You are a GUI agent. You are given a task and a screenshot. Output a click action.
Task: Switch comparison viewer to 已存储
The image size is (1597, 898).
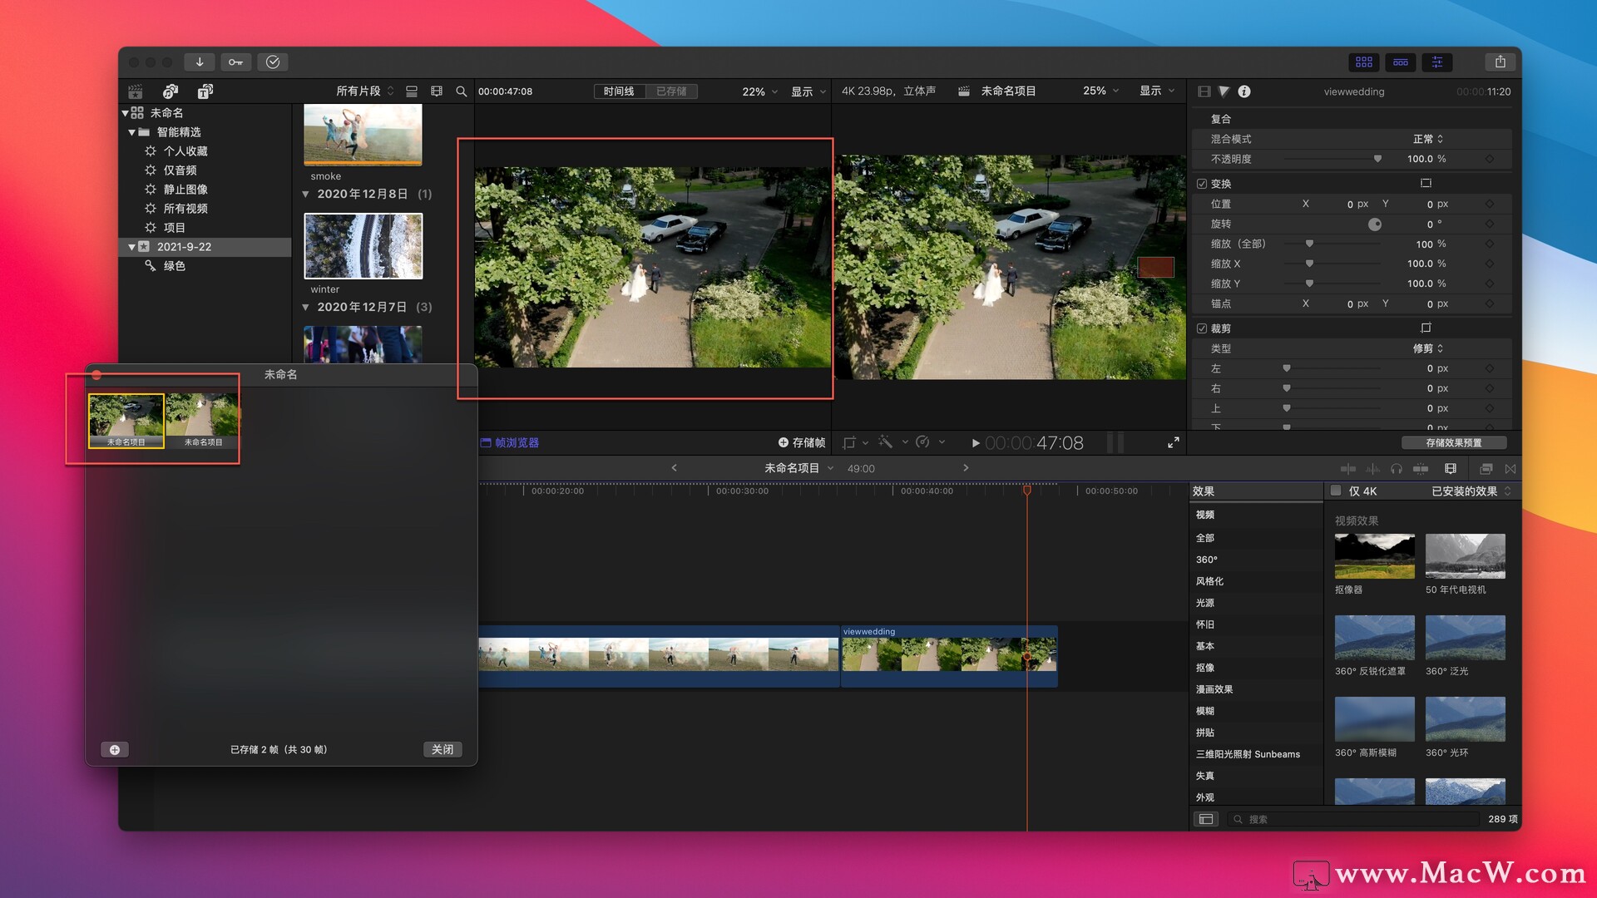click(x=671, y=91)
